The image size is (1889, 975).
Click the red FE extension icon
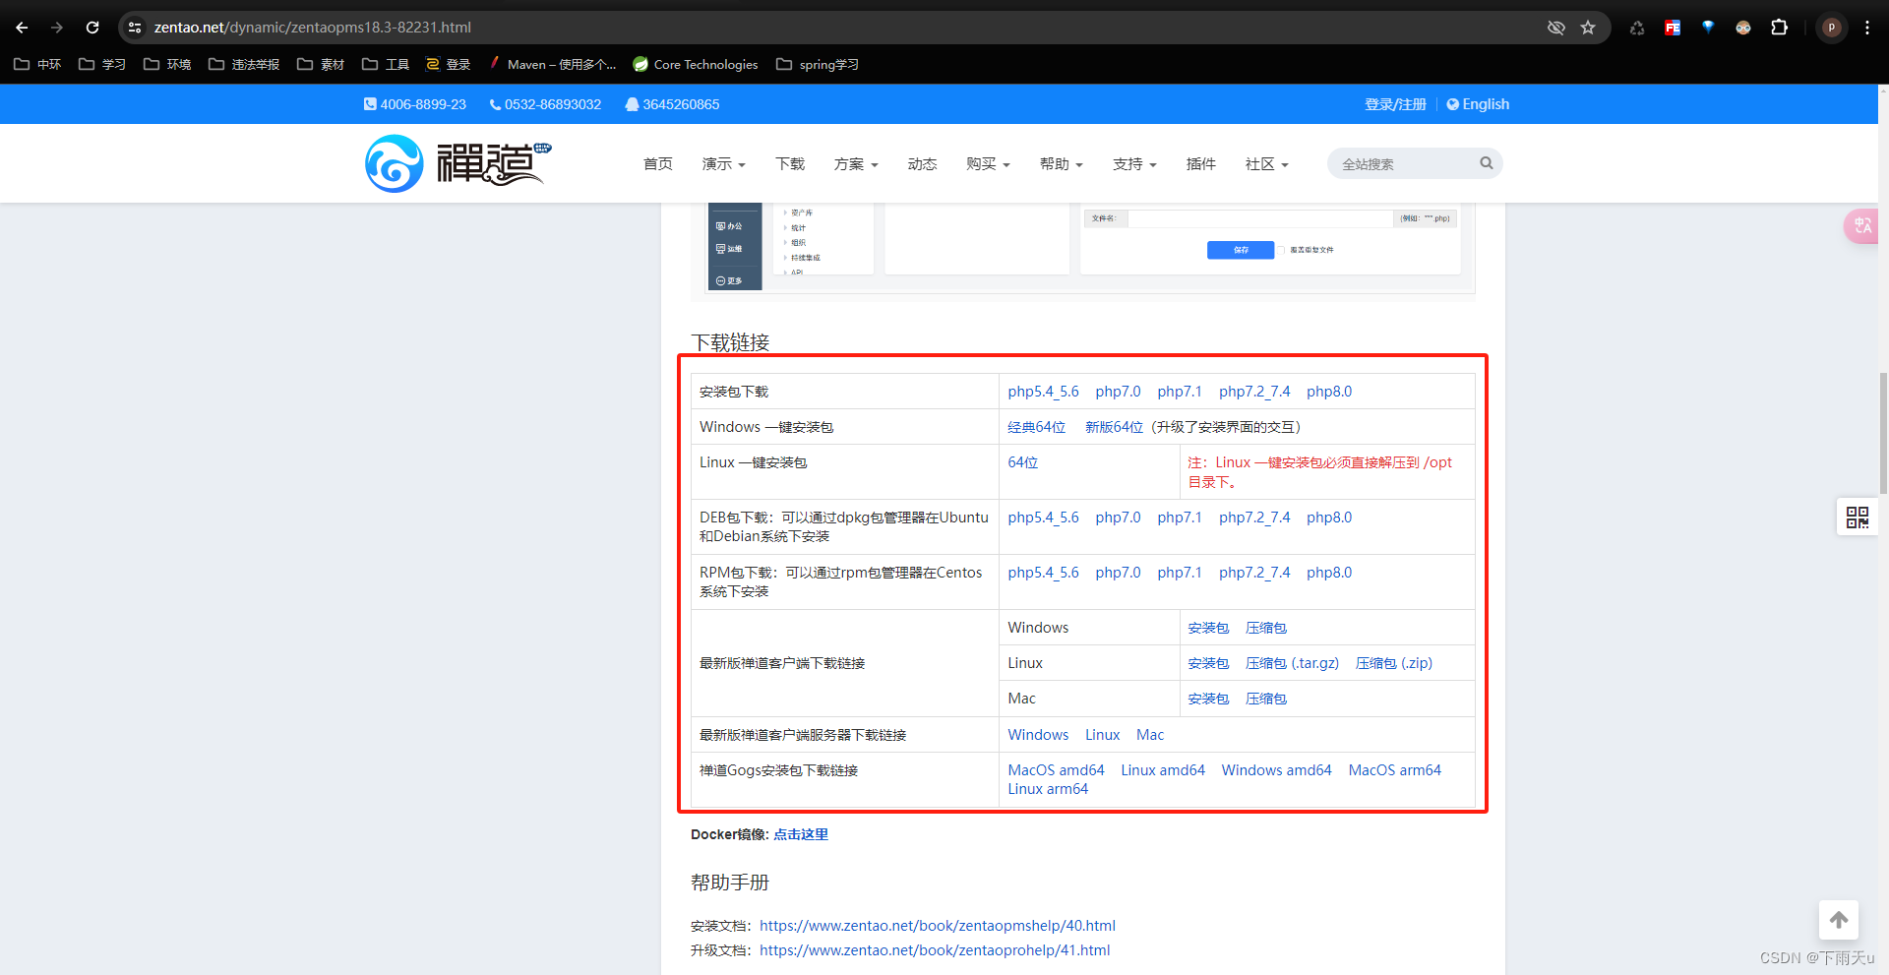(1673, 28)
